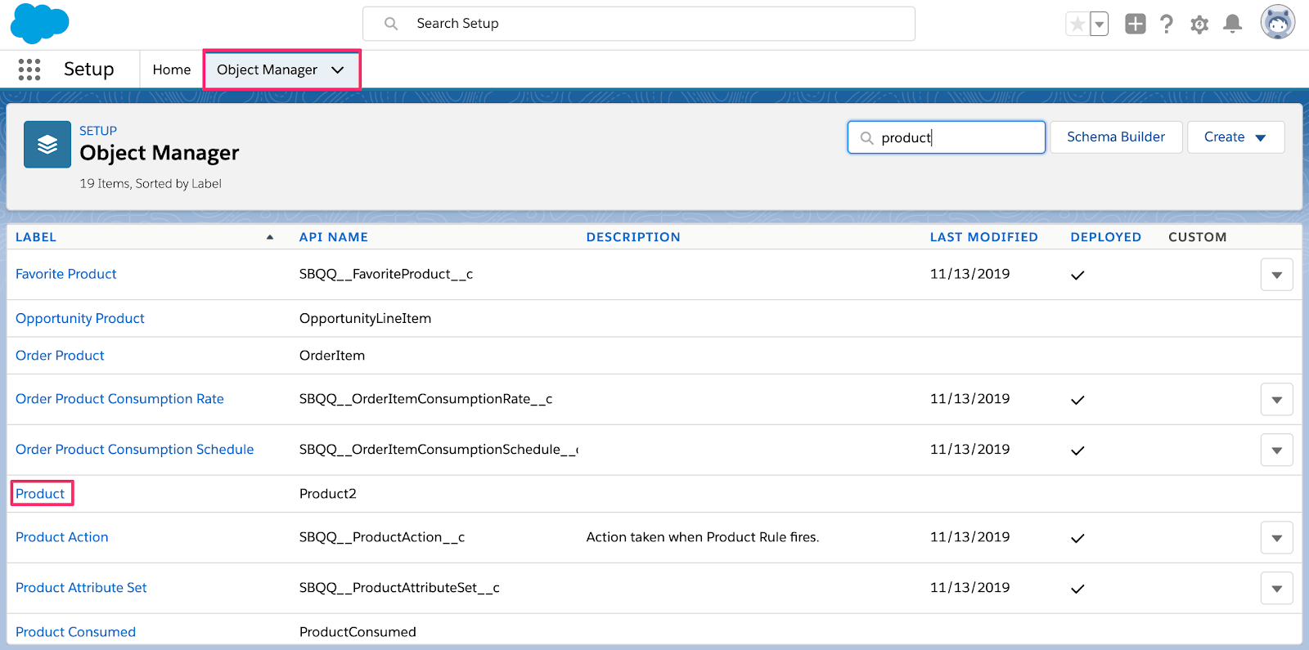View notifications bell icon

[x=1232, y=24]
